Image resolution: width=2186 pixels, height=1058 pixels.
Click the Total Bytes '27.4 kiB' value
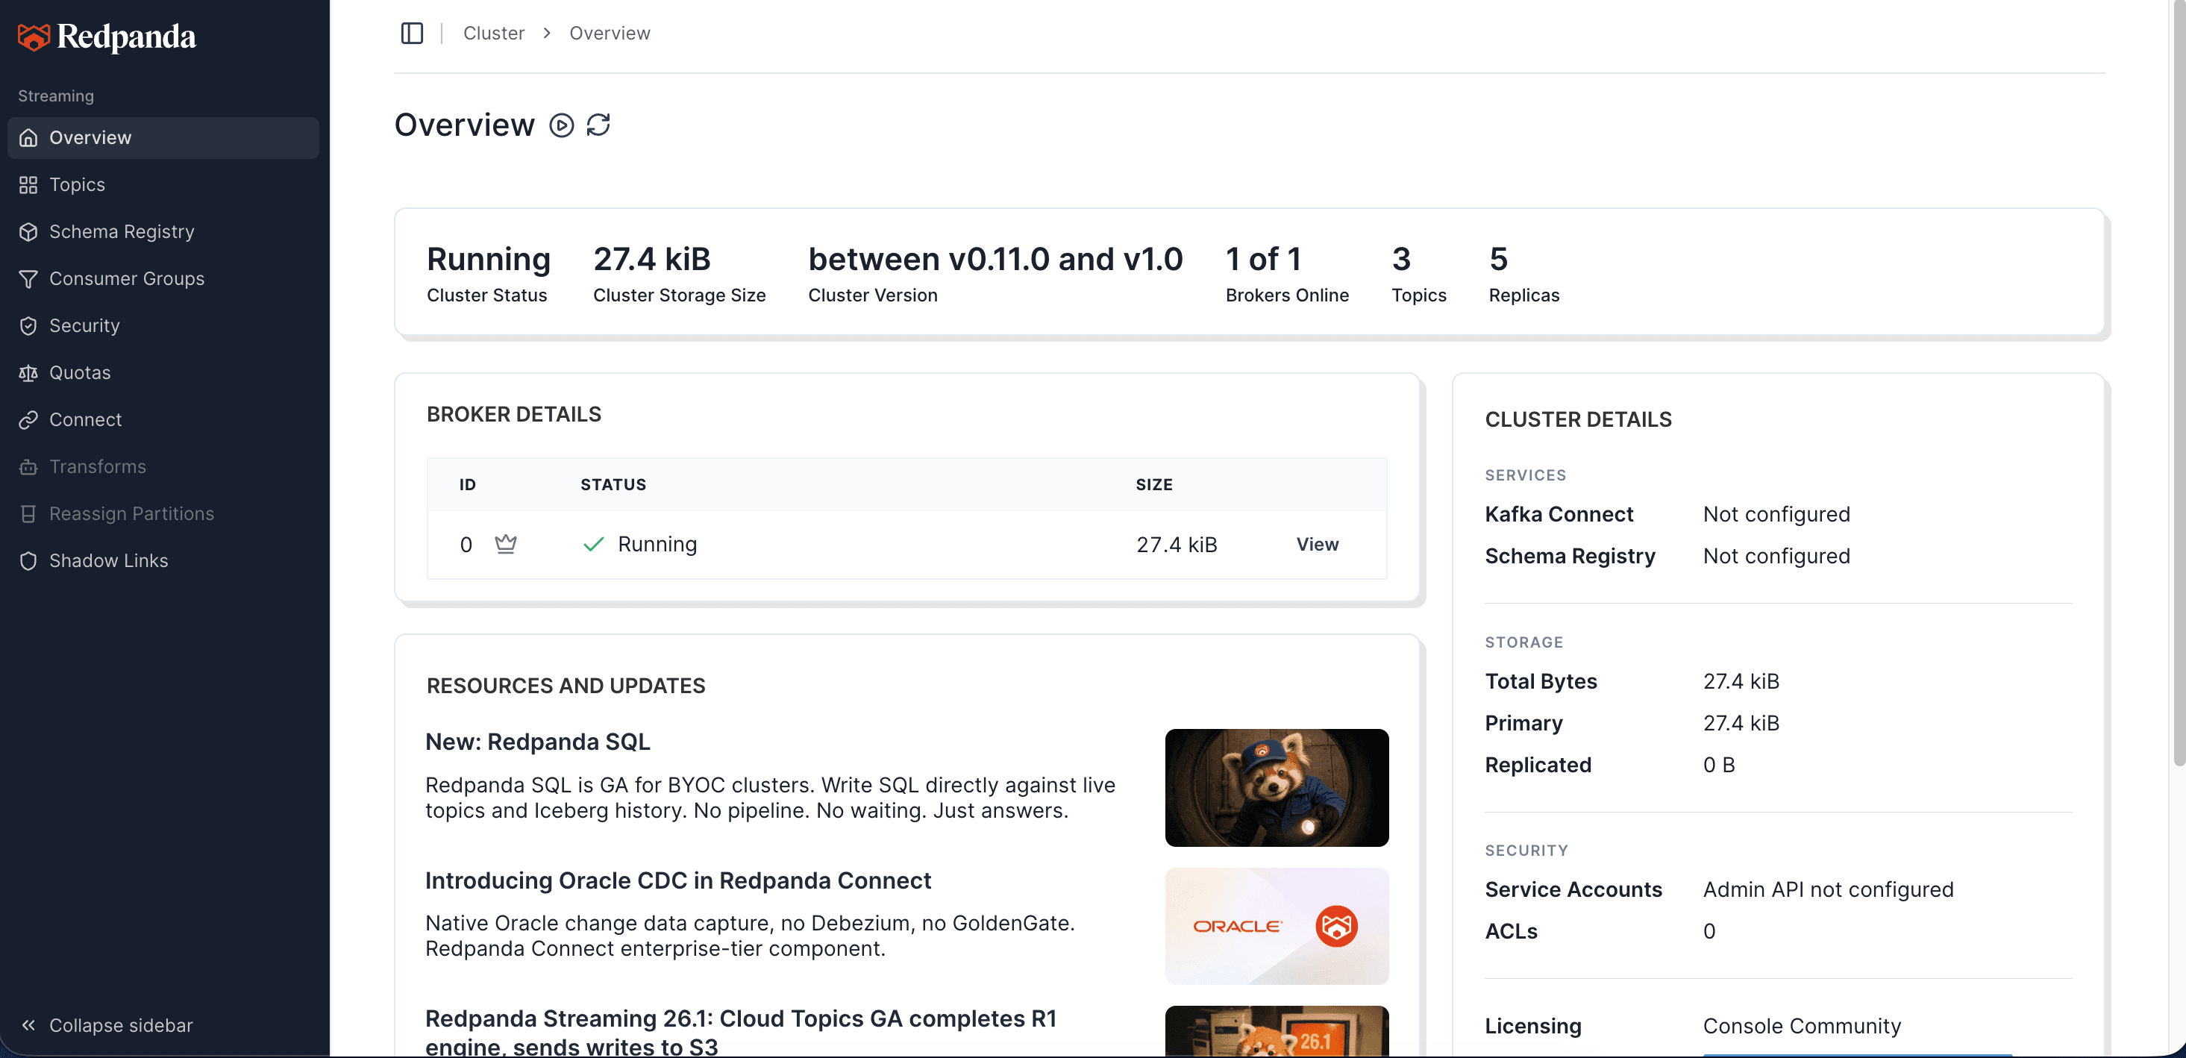[x=1741, y=681]
